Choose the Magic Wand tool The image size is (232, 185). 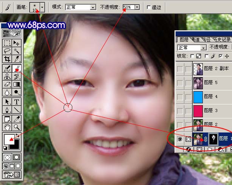pyautogui.click(x=17, y=51)
